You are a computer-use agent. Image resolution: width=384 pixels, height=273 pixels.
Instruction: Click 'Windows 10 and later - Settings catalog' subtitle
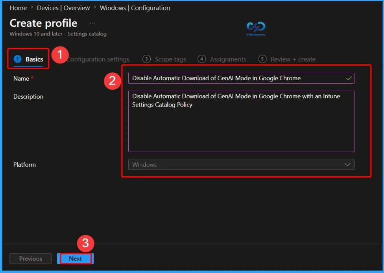click(x=58, y=34)
